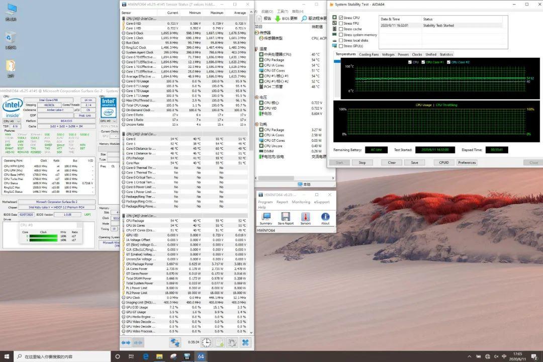Open the CPU #0 selector dropdown

11,121
